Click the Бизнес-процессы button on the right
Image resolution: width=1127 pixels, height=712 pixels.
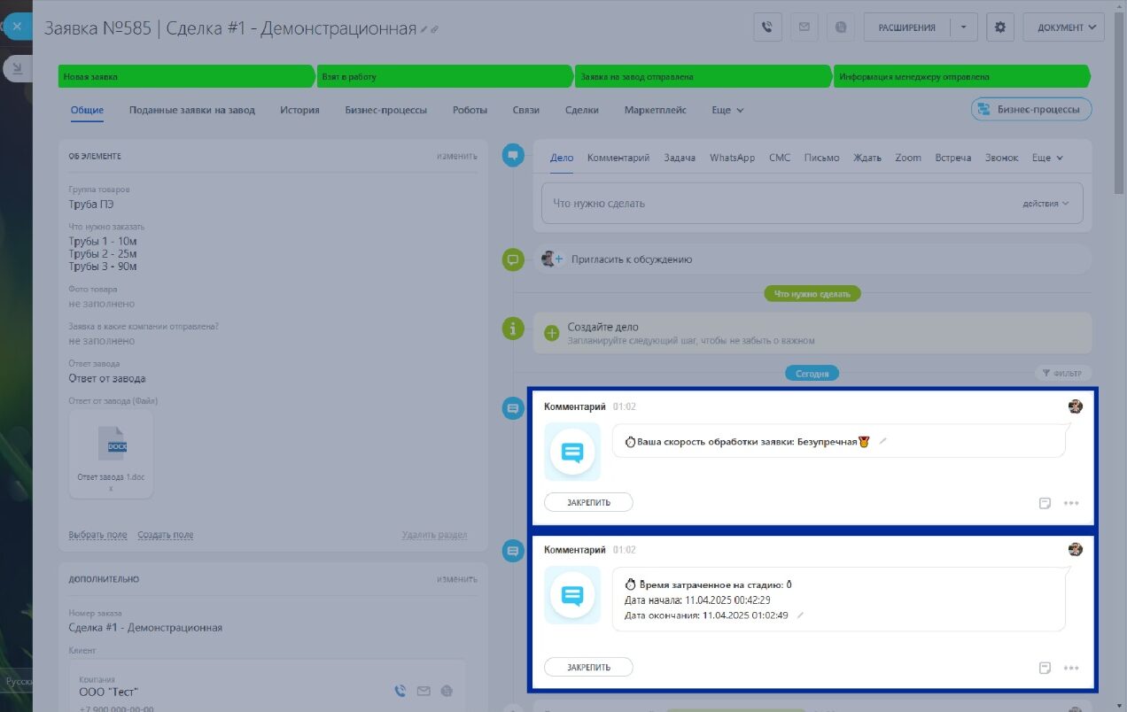pos(1031,110)
